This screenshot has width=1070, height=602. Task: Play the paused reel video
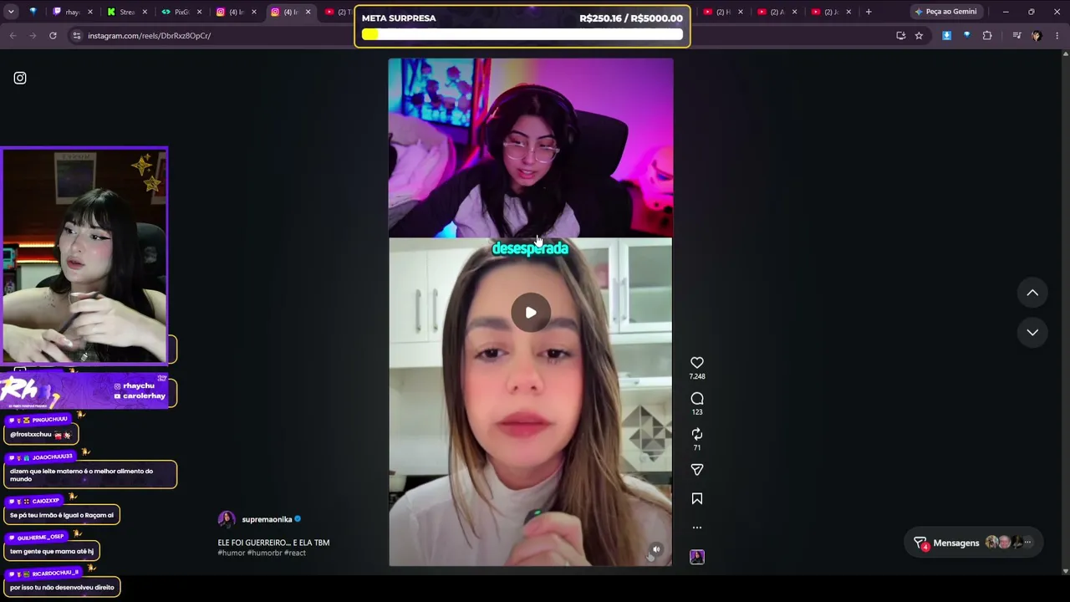pyautogui.click(x=531, y=313)
